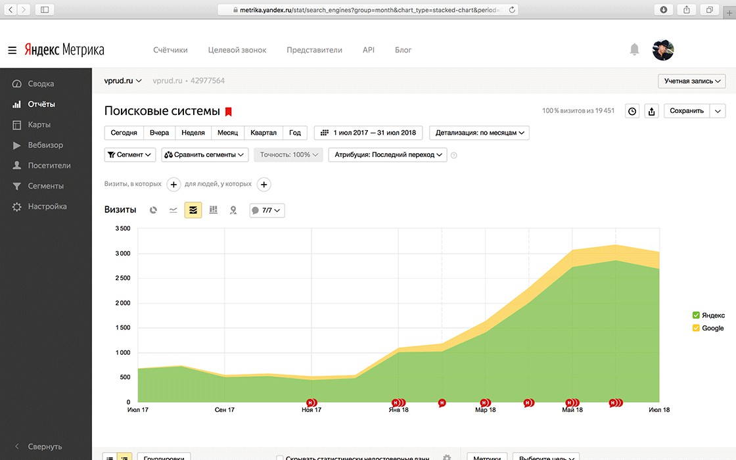Image resolution: width=736 pixels, height=460 pixels.
Task: Open Вебвизор in the sidebar
Action: tap(45, 145)
